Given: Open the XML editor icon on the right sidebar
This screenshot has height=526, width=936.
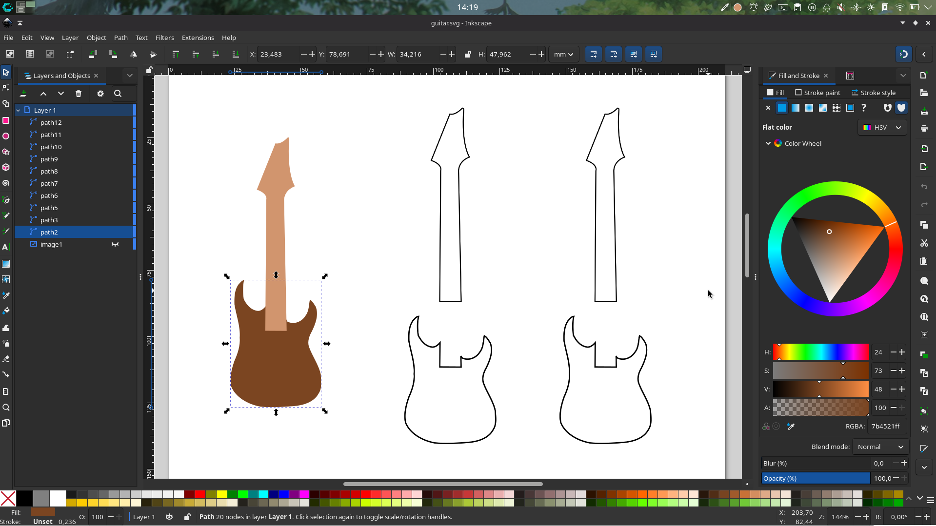Looking at the screenshot, I should (850, 76).
